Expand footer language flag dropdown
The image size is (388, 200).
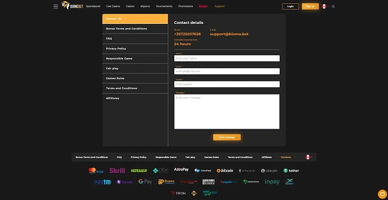(309, 157)
